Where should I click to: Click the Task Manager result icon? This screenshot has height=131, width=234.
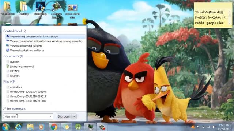[7, 36]
